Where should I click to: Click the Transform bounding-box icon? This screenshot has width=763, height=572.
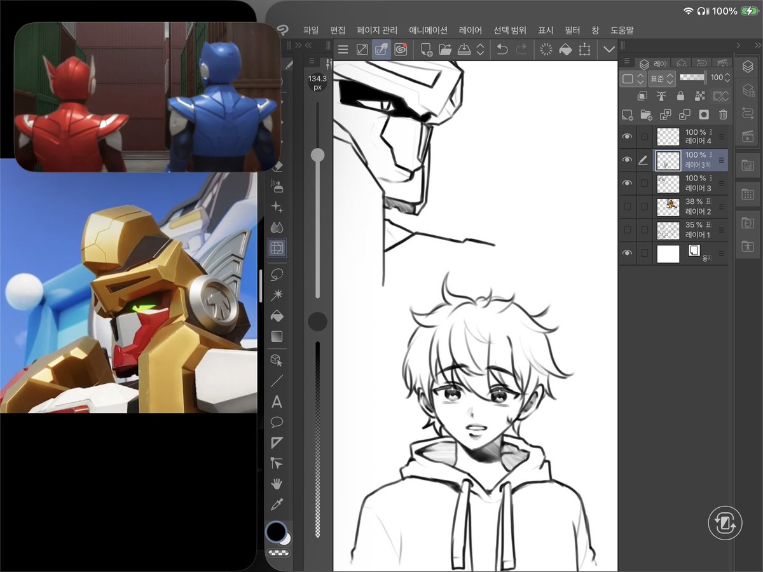(584, 50)
